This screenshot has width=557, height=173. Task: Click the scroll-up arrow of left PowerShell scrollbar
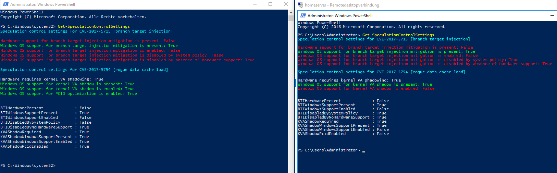(291, 13)
